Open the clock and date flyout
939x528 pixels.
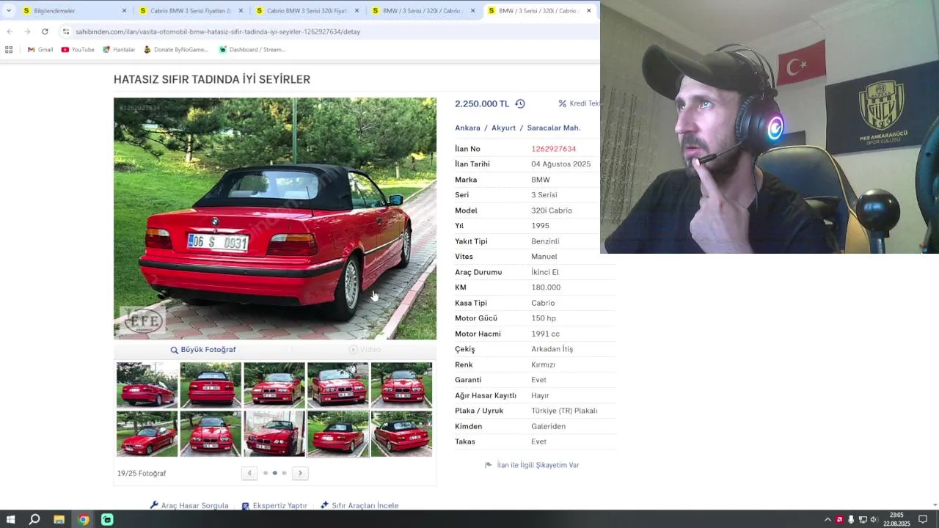click(x=896, y=519)
